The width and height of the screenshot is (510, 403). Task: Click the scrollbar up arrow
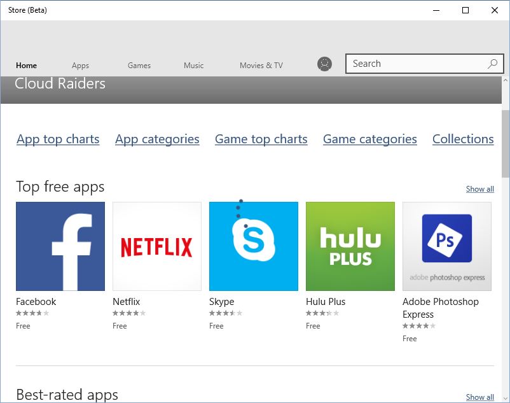pos(506,80)
